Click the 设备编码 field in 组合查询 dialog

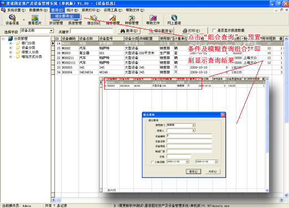(189, 136)
